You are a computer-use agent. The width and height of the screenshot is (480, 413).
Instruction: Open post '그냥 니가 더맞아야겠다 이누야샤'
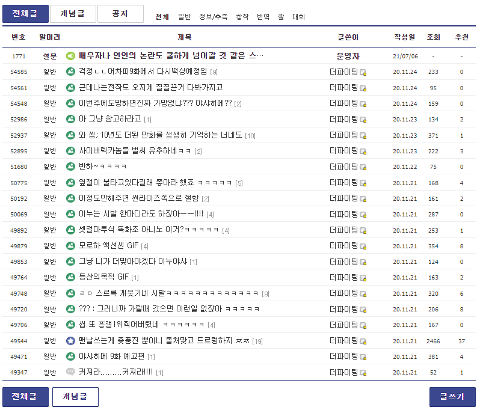[x=133, y=262]
